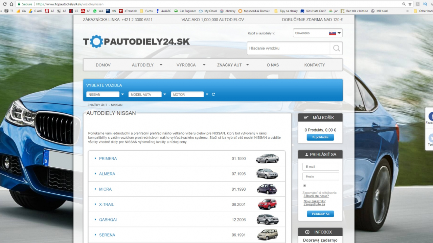The image size is (433, 243).
Task: Open KONTAKTY in the navigation
Action: pyautogui.click(x=315, y=65)
